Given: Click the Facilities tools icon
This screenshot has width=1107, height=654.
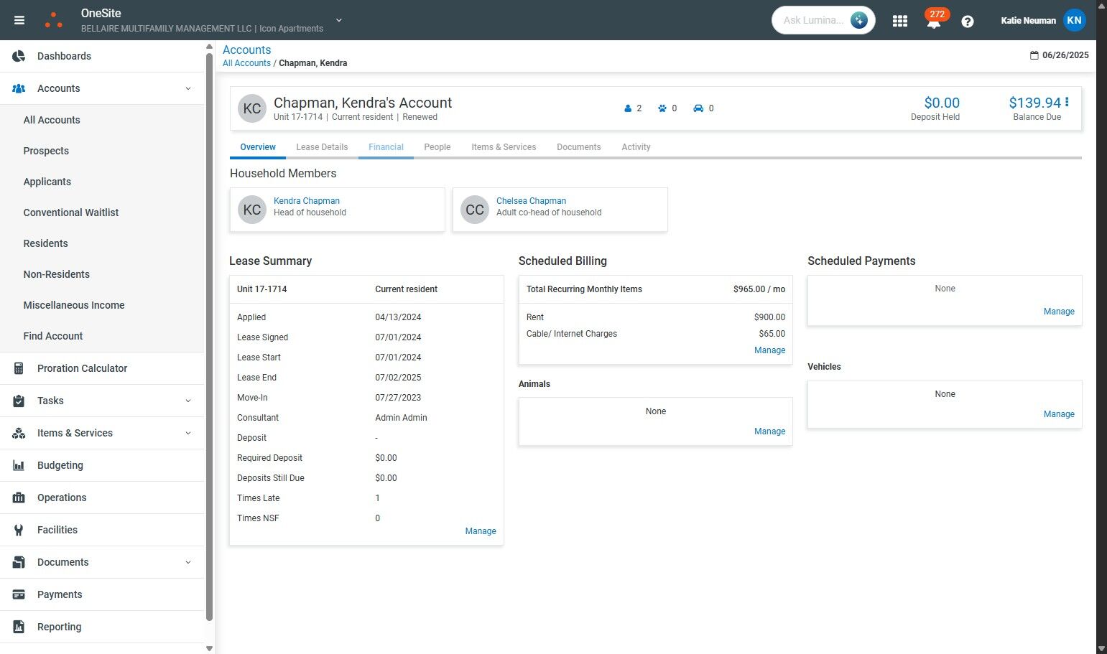Looking at the screenshot, I should [19, 530].
